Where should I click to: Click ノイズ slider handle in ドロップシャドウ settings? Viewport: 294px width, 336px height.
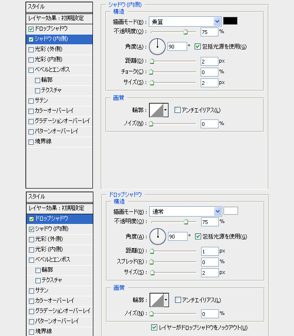[152, 314]
